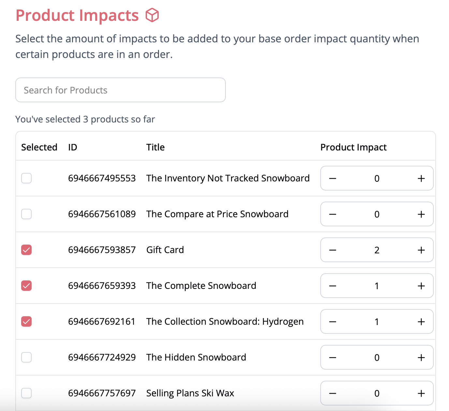
Task: Click the Gift Card impact value field
Action: (x=377, y=250)
